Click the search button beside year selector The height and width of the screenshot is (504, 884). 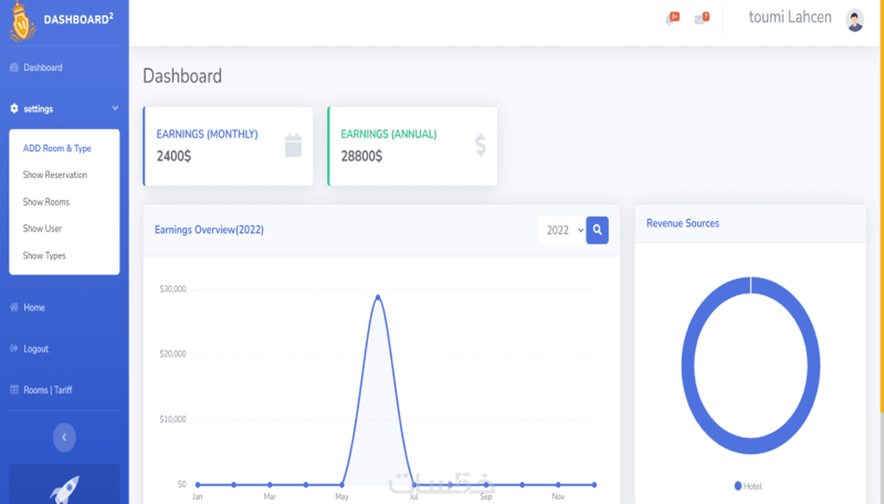pos(597,230)
